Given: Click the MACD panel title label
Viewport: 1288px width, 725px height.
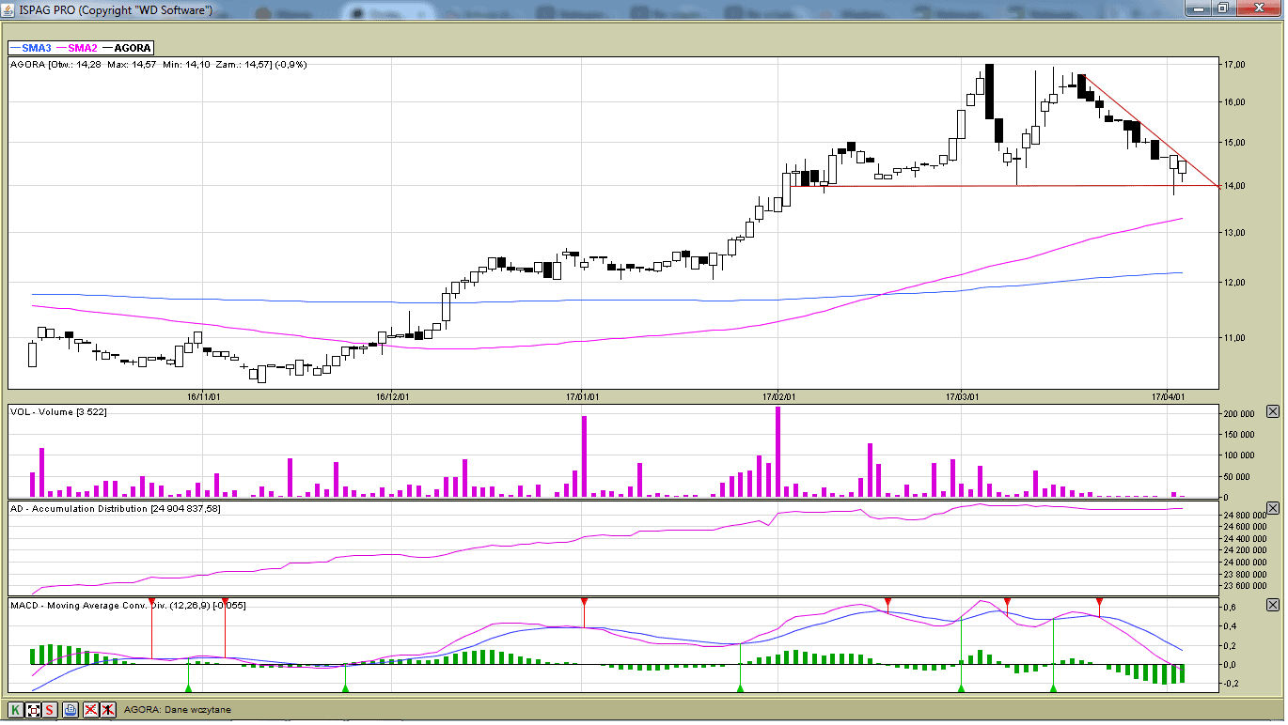Looking at the screenshot, I should 127,606.
